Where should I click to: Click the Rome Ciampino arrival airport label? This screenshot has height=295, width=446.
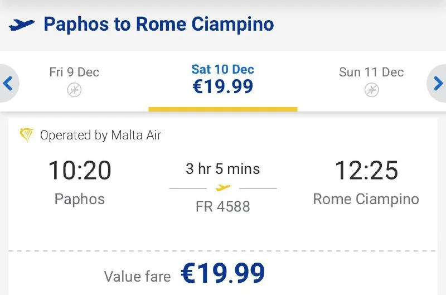click(x=366, y=199)
